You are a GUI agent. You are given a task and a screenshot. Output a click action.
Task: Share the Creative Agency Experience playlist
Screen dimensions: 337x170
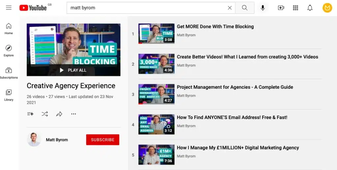[59, 114]
